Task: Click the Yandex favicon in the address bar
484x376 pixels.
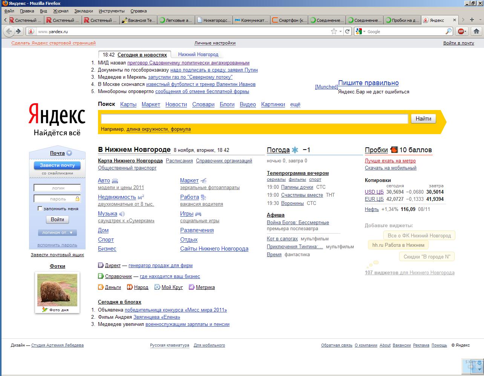Action: pos(31,32)
